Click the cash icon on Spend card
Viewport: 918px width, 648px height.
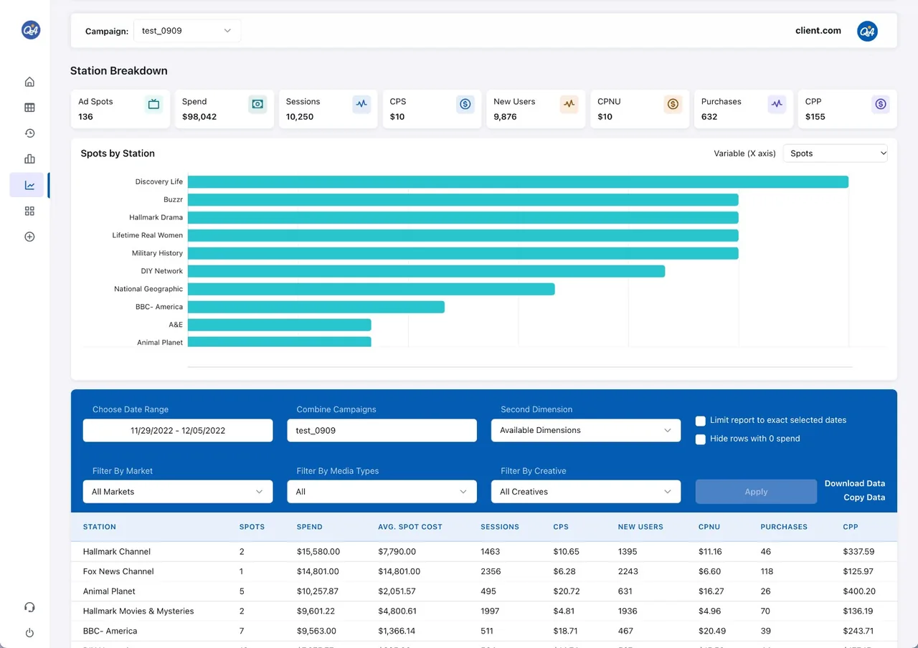[x=257, y=104]
